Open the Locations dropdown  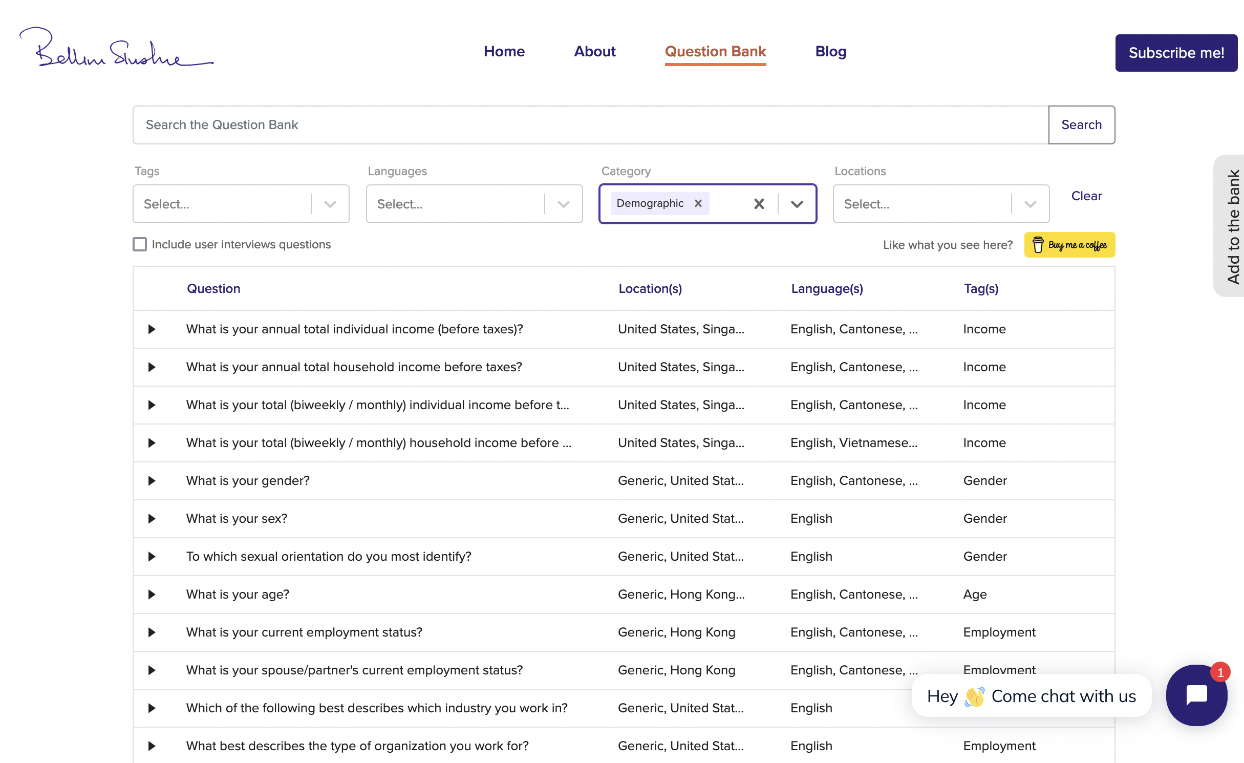point(941,204)
